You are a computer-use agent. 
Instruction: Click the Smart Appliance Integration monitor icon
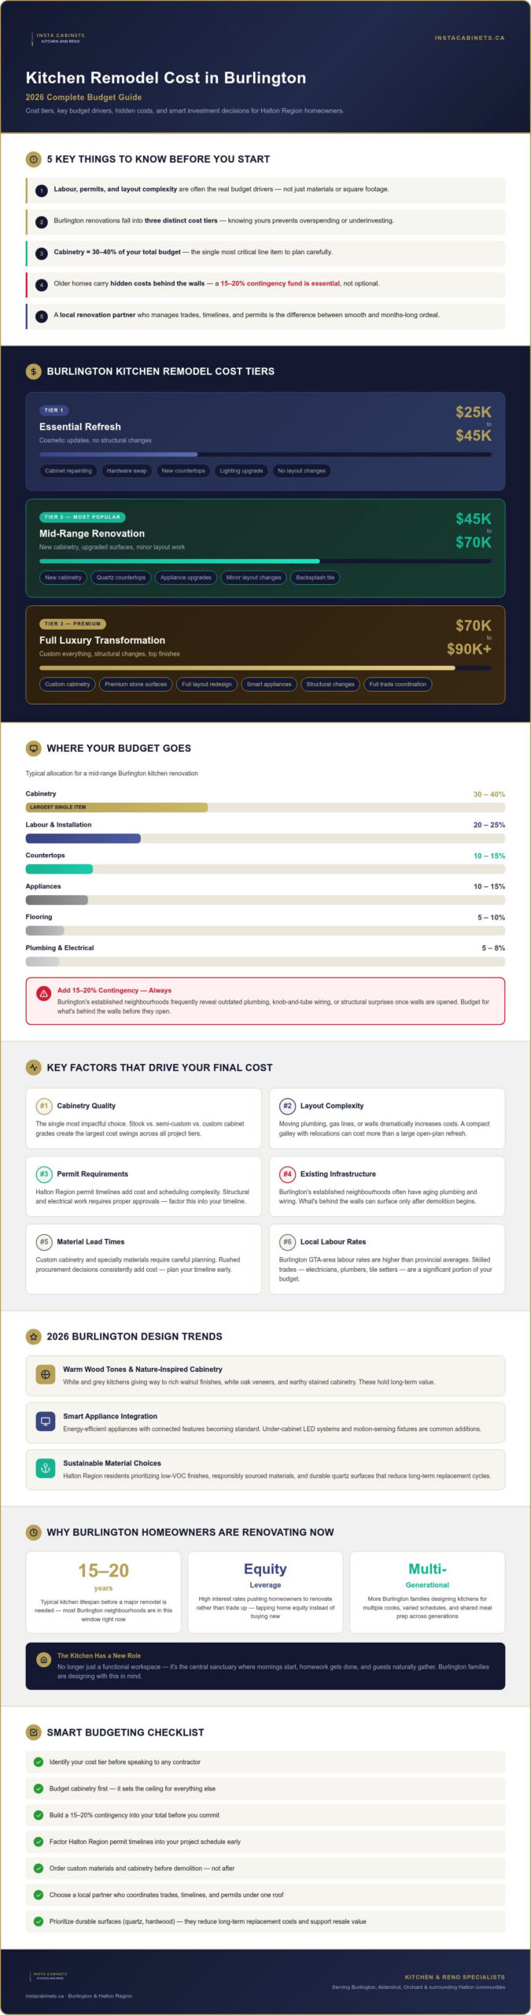pos(46,1422)
